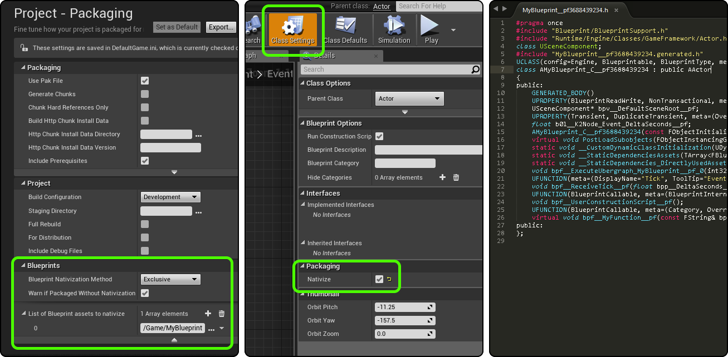Collapse the Interfaces section
Image resolution: width=728 pixels, height=357 pixels.
coord(302,194)
